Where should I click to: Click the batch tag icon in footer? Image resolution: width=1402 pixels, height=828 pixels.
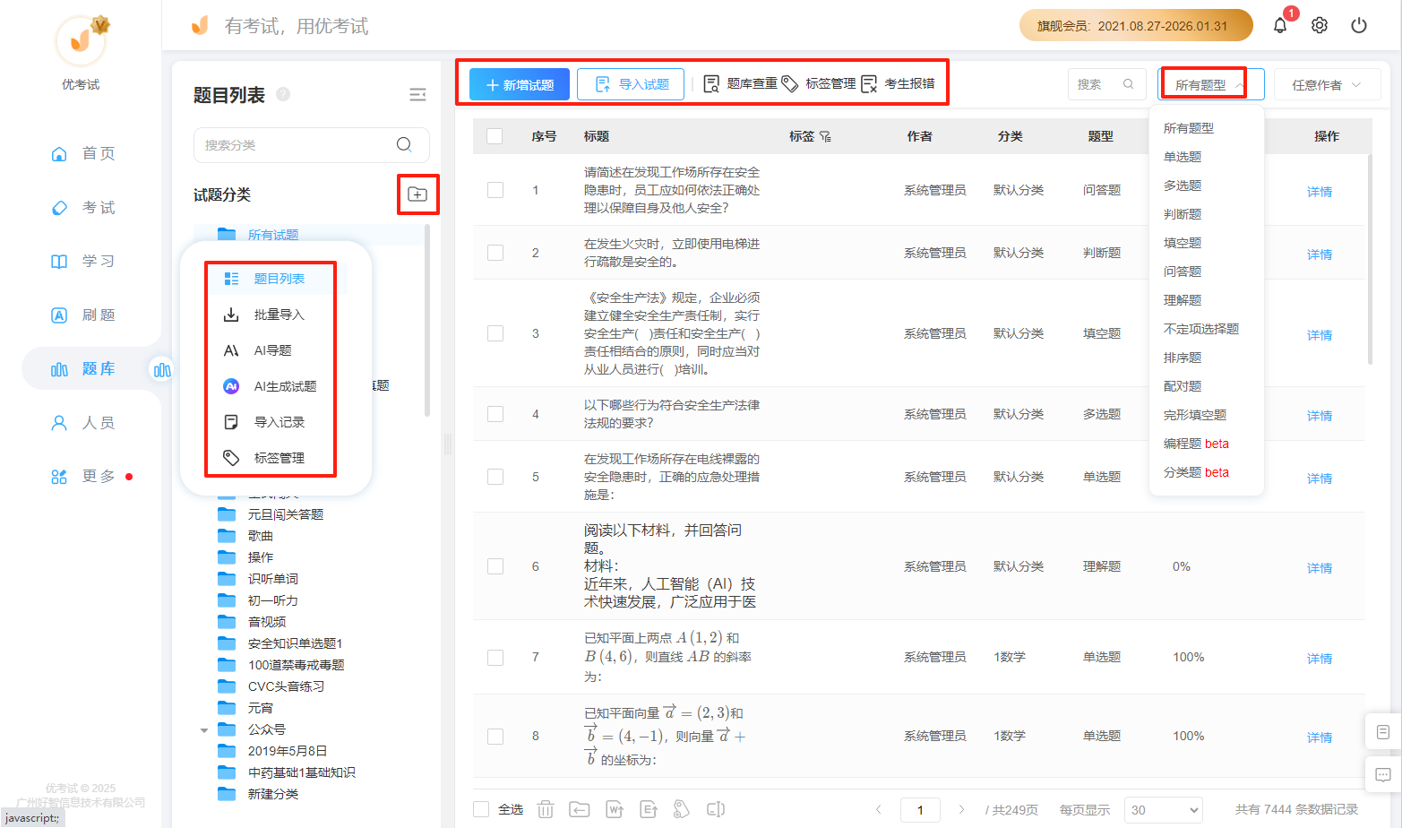pyautogui.click(x=682, y=809)
